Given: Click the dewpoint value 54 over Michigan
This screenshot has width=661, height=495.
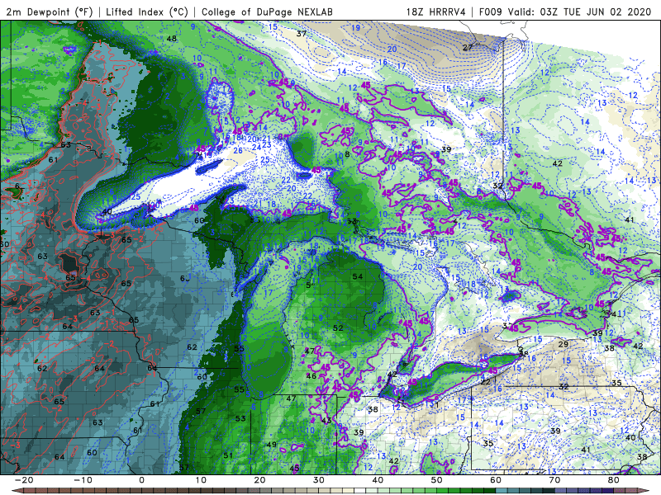Looking at the screenshot, I should [358, 276].
